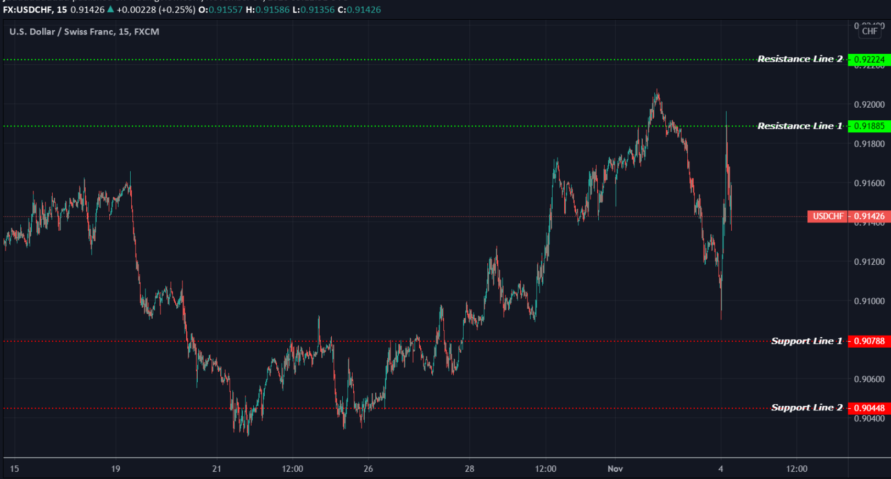
Task: Click the CHF currency button
Action: pos(870,31)
